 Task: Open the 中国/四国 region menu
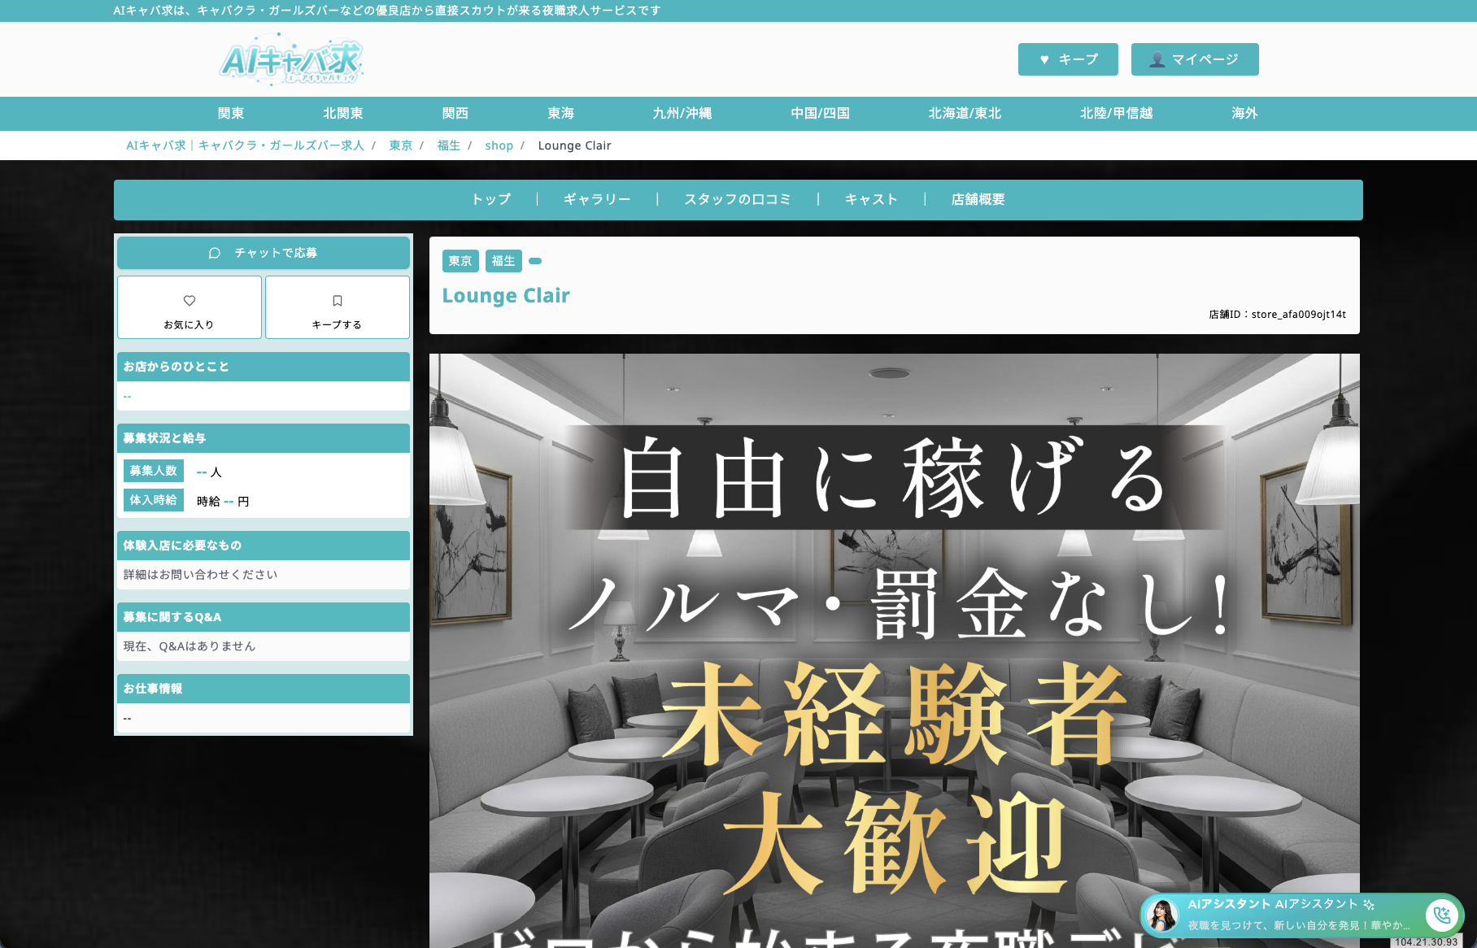[821, 114]
